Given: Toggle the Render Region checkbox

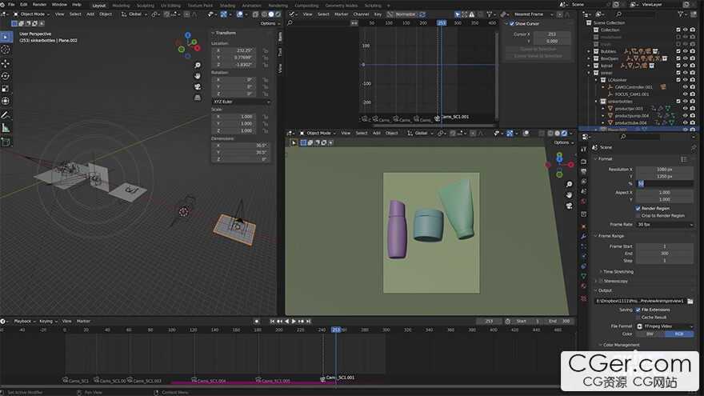Looking at the screenshot, I should [638, 208].
